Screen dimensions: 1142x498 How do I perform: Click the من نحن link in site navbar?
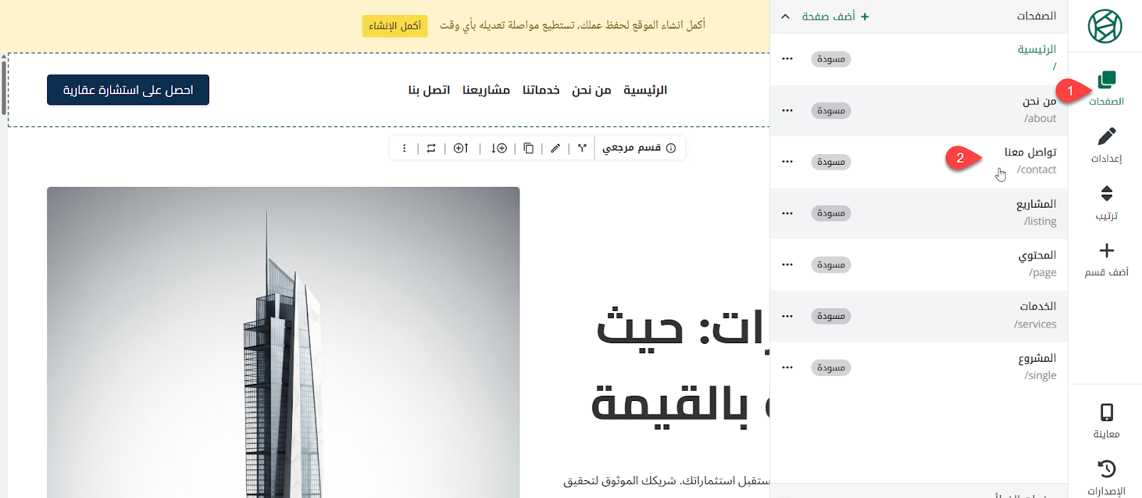pyautogui.click(x=591, y=90)
